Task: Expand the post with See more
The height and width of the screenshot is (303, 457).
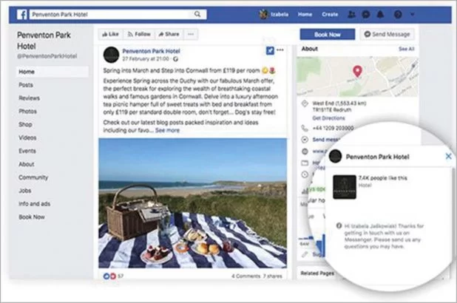Action: 167,130
